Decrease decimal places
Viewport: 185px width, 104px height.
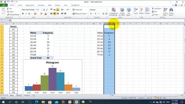pos(106,14)
